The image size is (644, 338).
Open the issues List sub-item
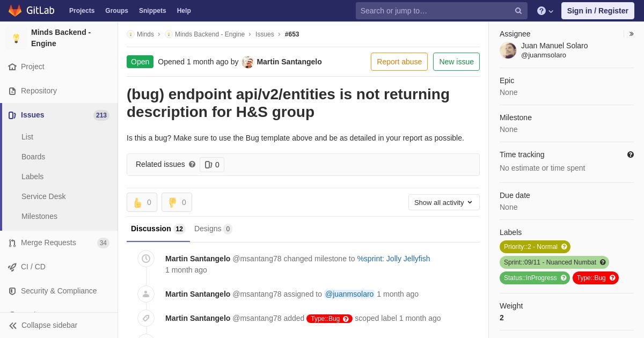click(x=27, y=137)
